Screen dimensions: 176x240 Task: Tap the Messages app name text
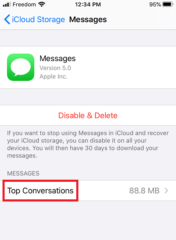click(57, 59)
